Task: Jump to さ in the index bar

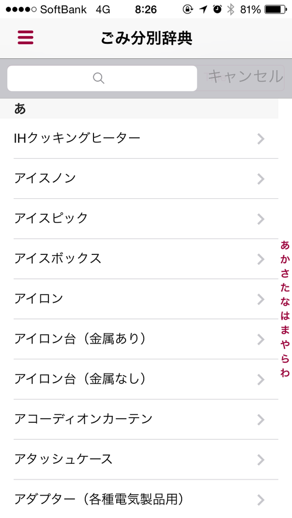Action: 285,274
